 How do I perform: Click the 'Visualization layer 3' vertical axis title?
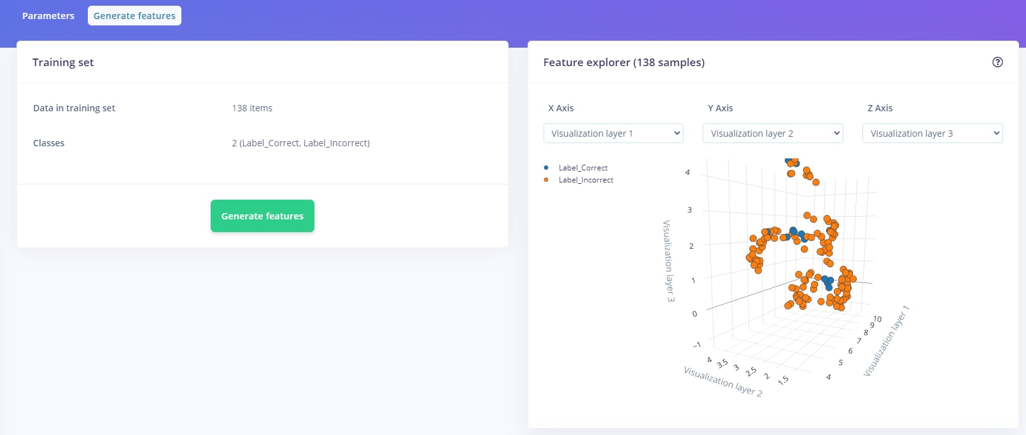tap(668, 261)
